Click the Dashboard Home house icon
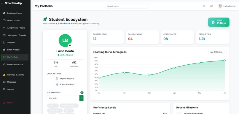Image resolution: width=239 pixels, height=114 pixels. (x=4, y=13)
